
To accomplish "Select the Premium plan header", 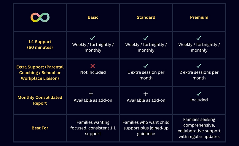I will 199,17.
